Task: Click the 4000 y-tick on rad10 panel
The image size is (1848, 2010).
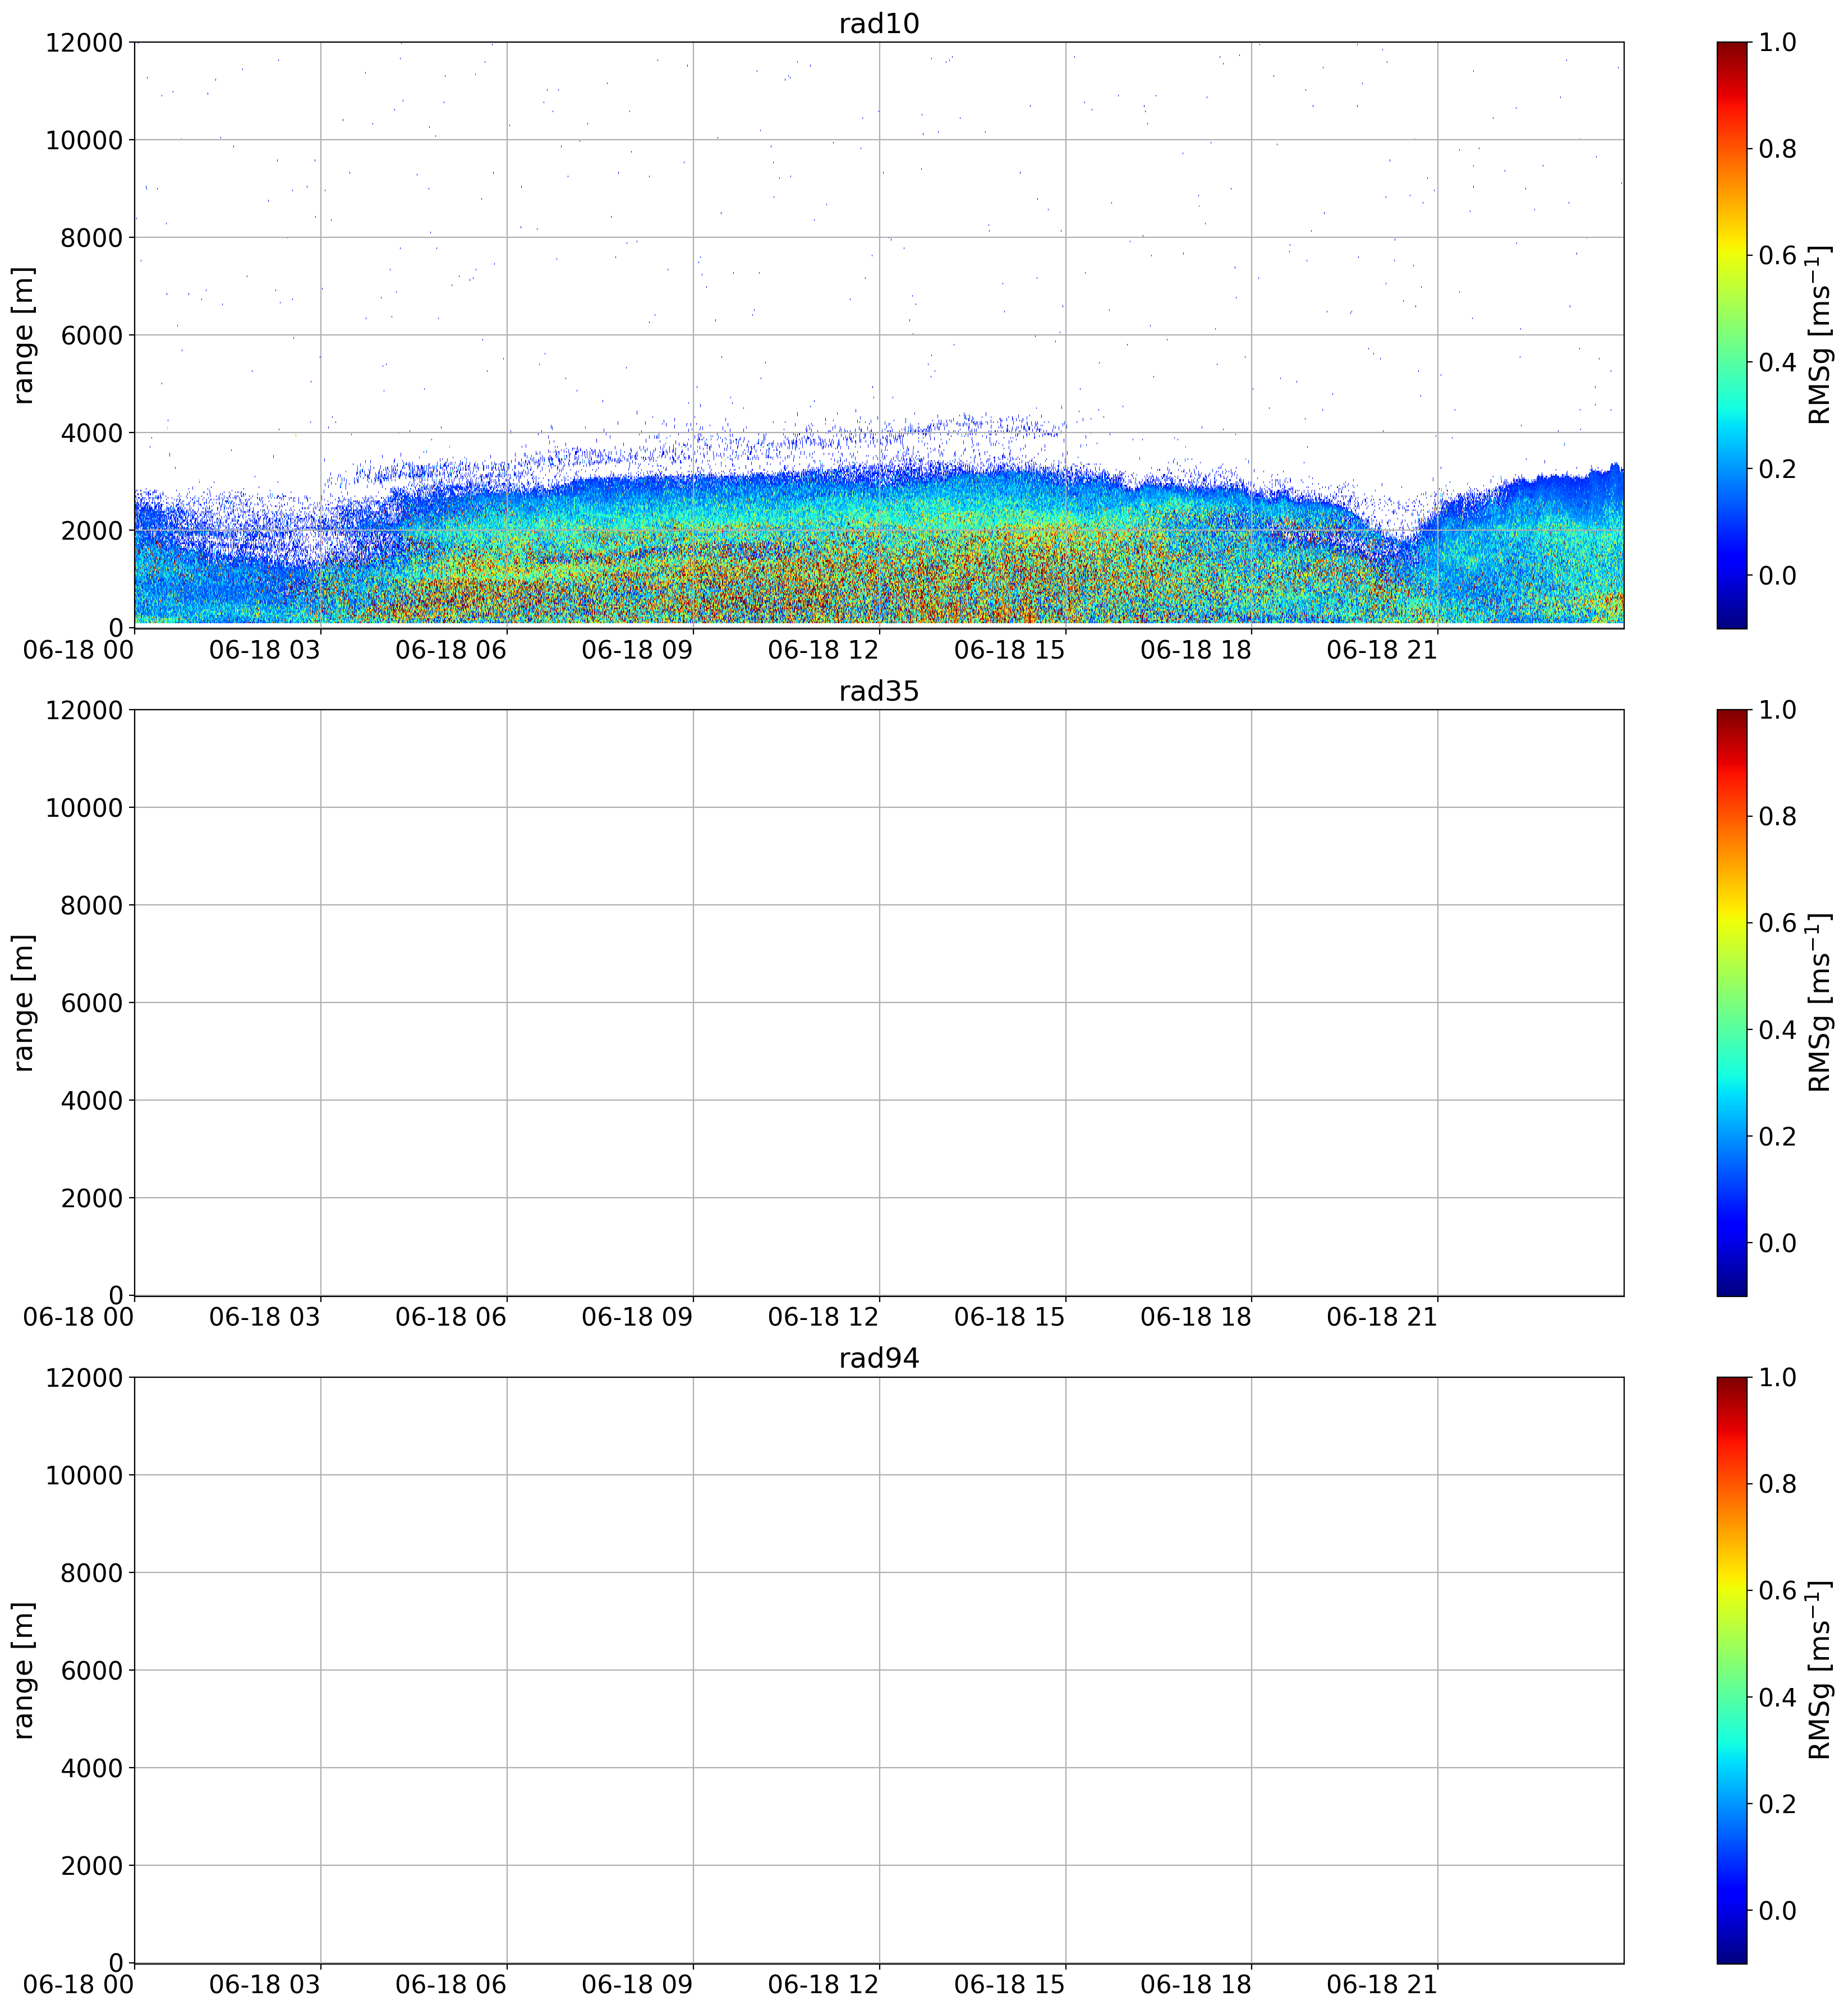Action: [x=91, y=433]
